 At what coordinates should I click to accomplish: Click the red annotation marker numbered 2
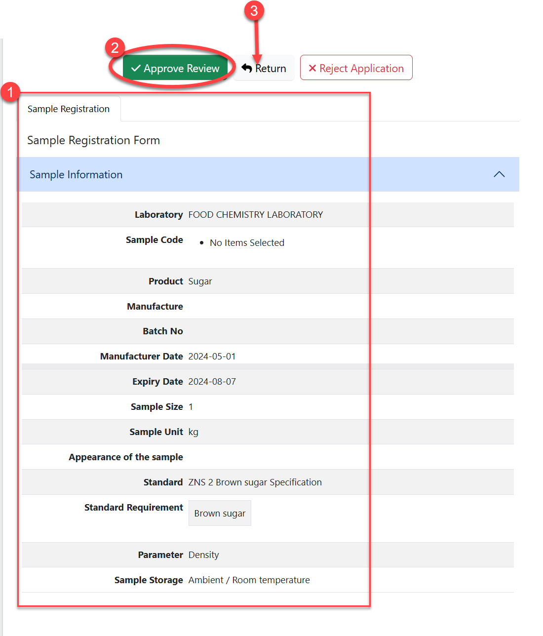(115, 48)
